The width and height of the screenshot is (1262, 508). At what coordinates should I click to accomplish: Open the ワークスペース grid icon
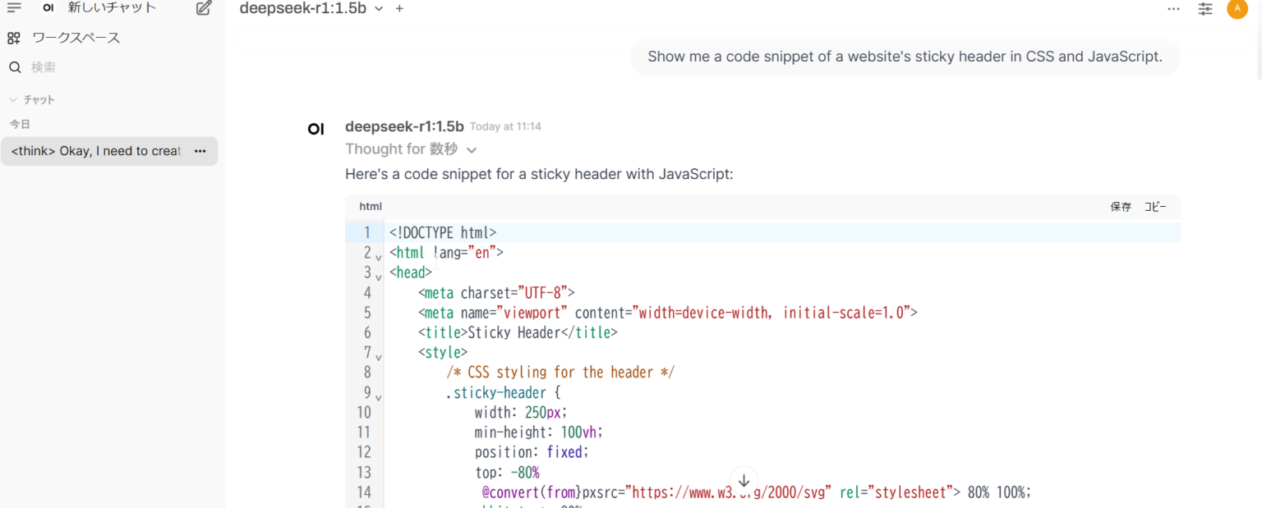click(x=13, y=37)
